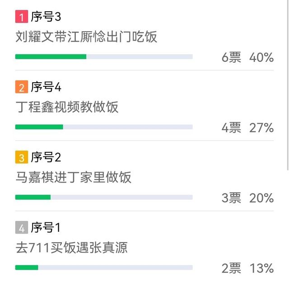Click the red rank 1 badge
The image size is (289, 286).
pyautogui.click(x=22, y=16)
